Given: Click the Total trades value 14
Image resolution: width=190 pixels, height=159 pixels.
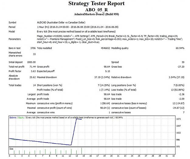Looking at the screenshot, I should (34, 85).
